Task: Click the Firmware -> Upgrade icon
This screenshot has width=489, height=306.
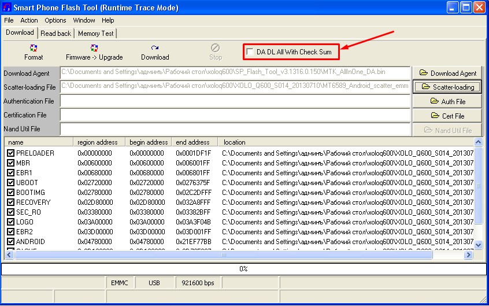Action: [x=94, y=48]
